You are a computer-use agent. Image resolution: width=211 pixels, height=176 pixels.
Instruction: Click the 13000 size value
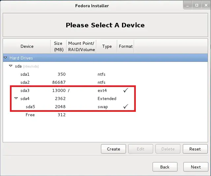pyautogui.click(x=59, y=90)
